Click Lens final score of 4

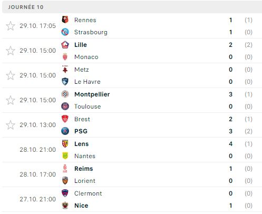coord(231,144)
